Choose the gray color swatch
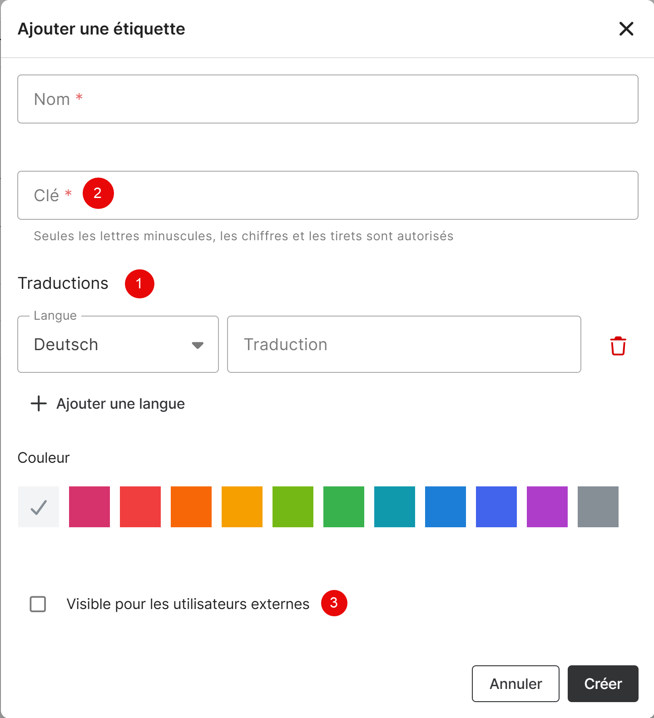Viewport: 654px width, 718px height. click(x=598, y=507)
